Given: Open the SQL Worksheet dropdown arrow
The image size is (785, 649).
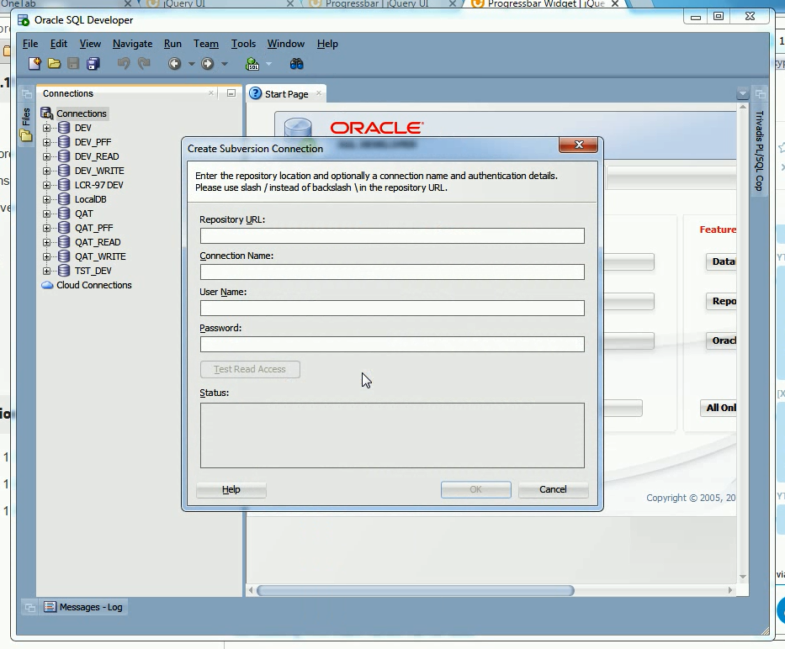Looking at the screenshot, I should (269, 64).
